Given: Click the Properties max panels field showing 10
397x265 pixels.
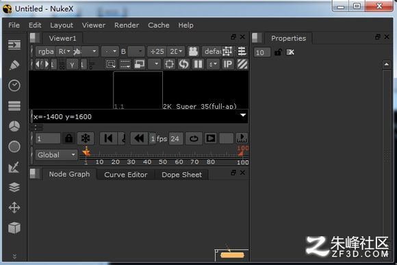Looking at the screenshot, I should coord(261,53).
